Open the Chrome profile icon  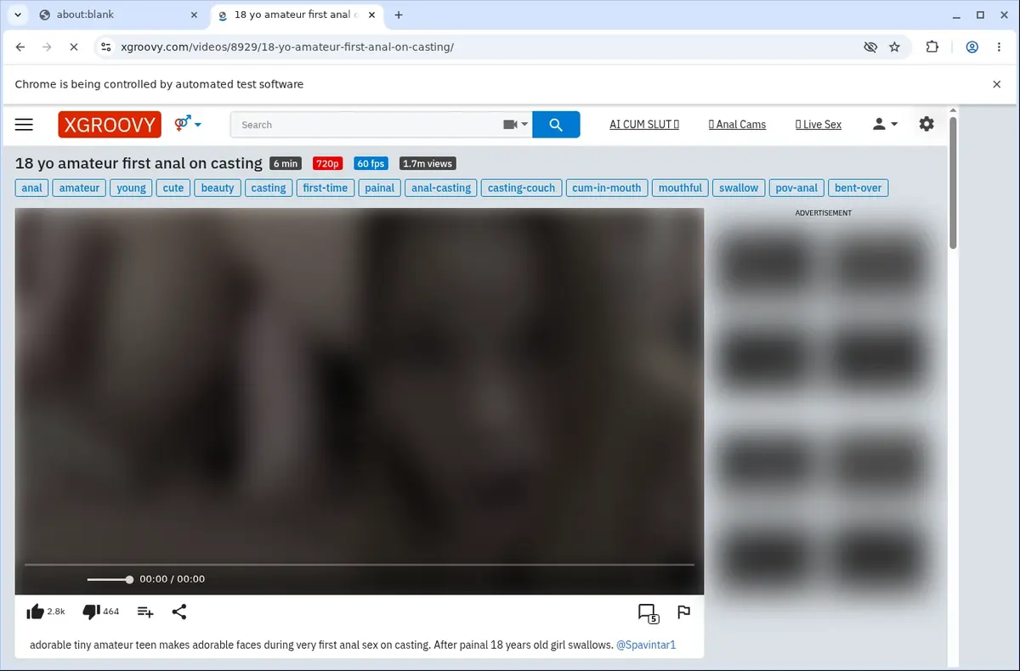(x=972, y=47)
